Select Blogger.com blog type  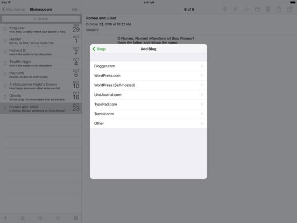(148, 66)
